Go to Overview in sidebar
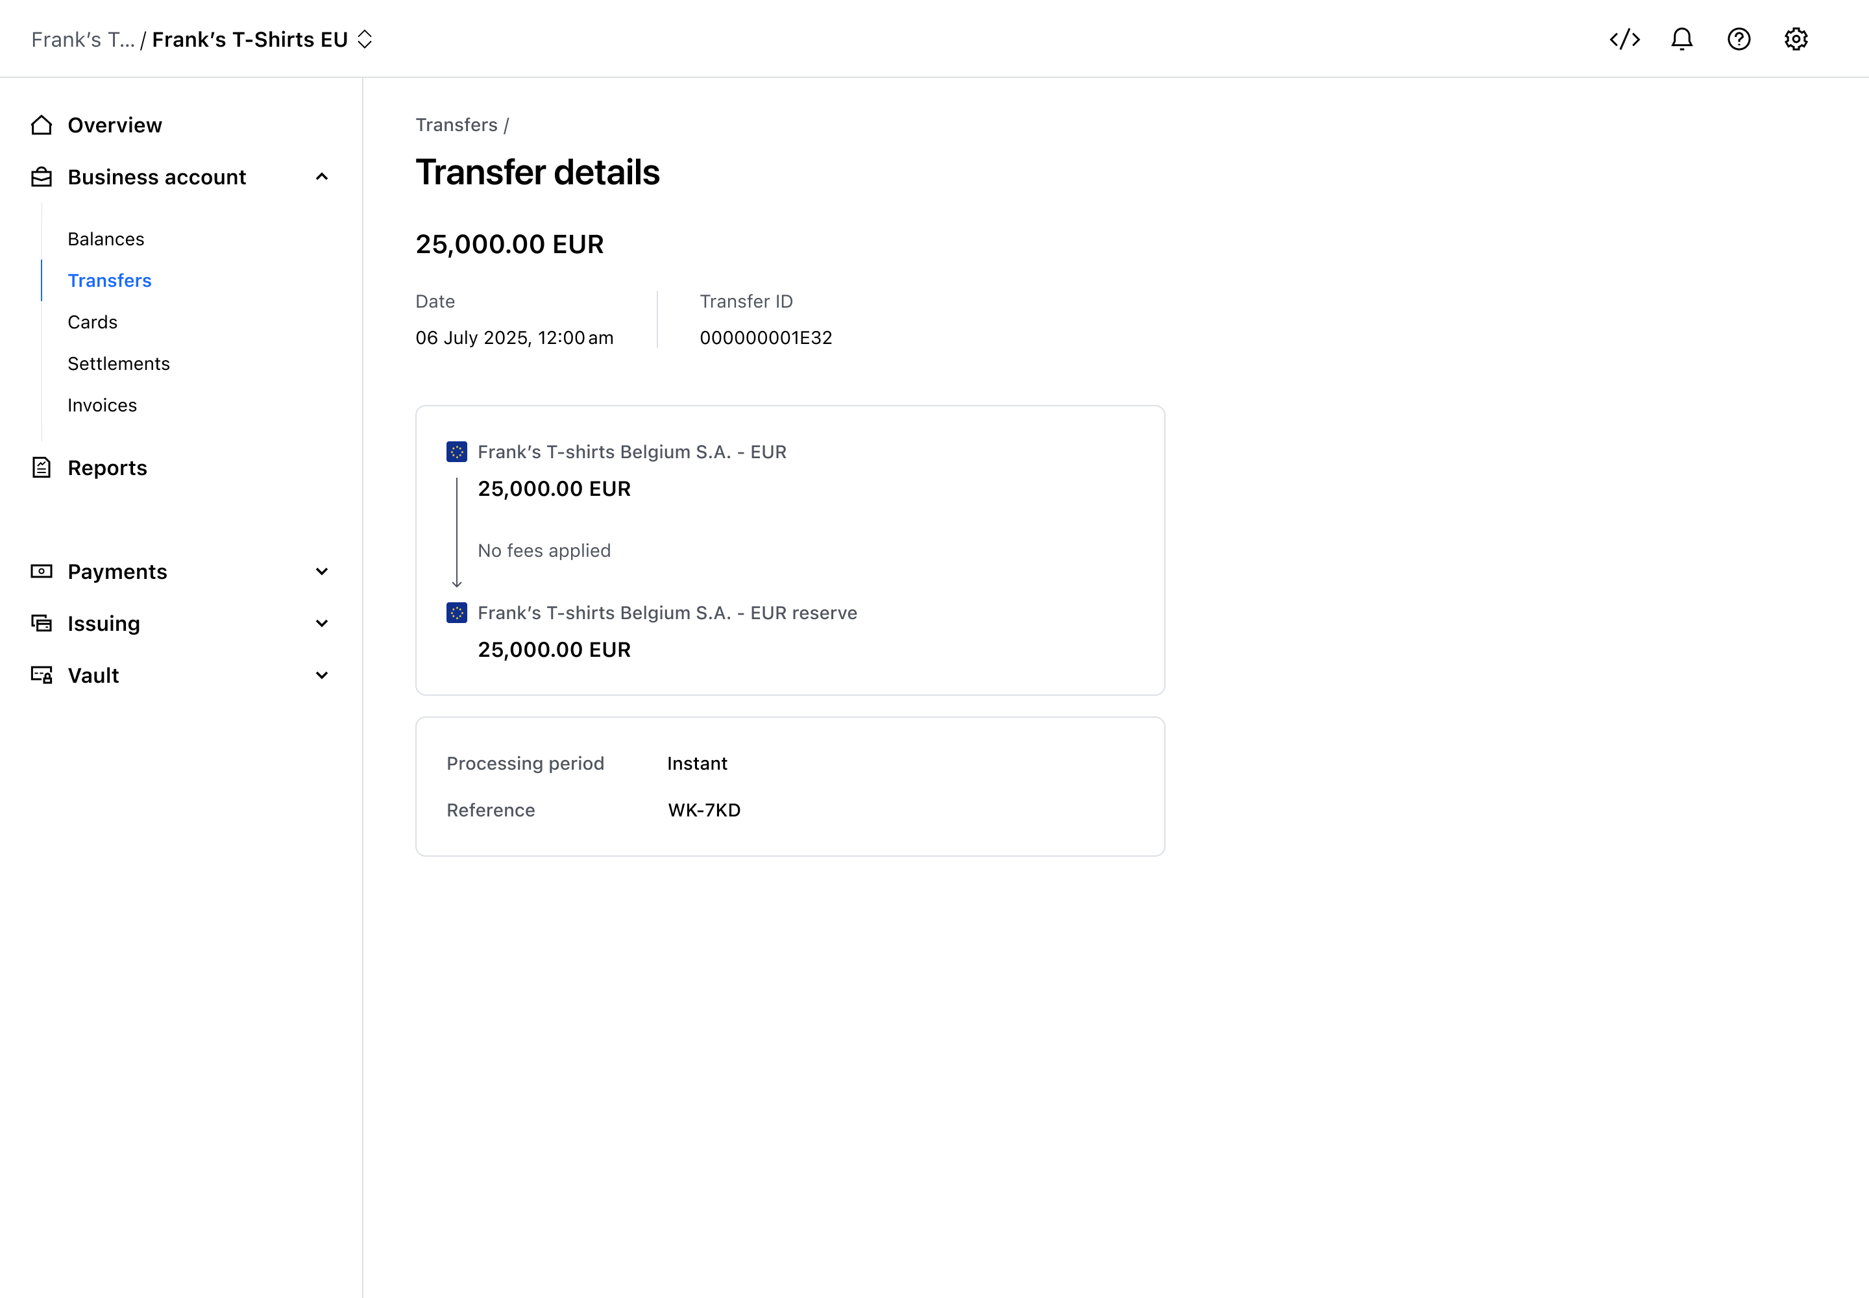Screen dimensions: 1869x1298 pos(115,125)
